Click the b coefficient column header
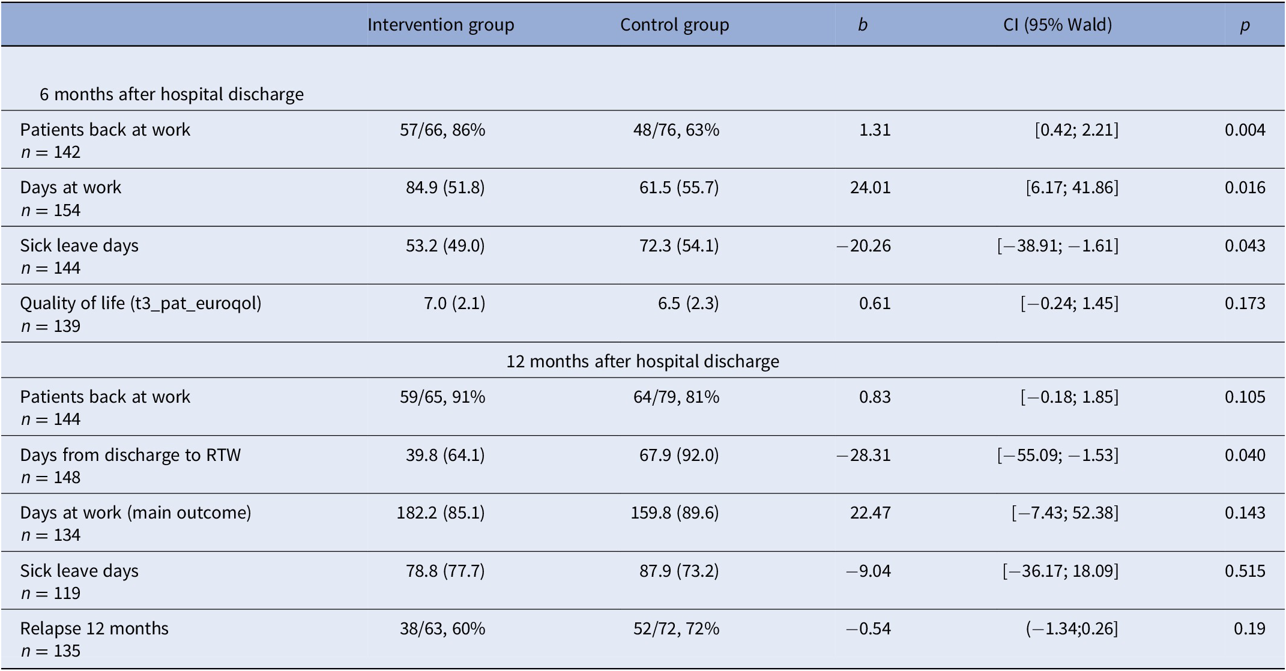 (862, 25)
